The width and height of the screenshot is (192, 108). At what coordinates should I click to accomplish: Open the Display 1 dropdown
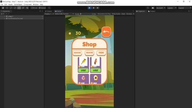pos(49,14)
